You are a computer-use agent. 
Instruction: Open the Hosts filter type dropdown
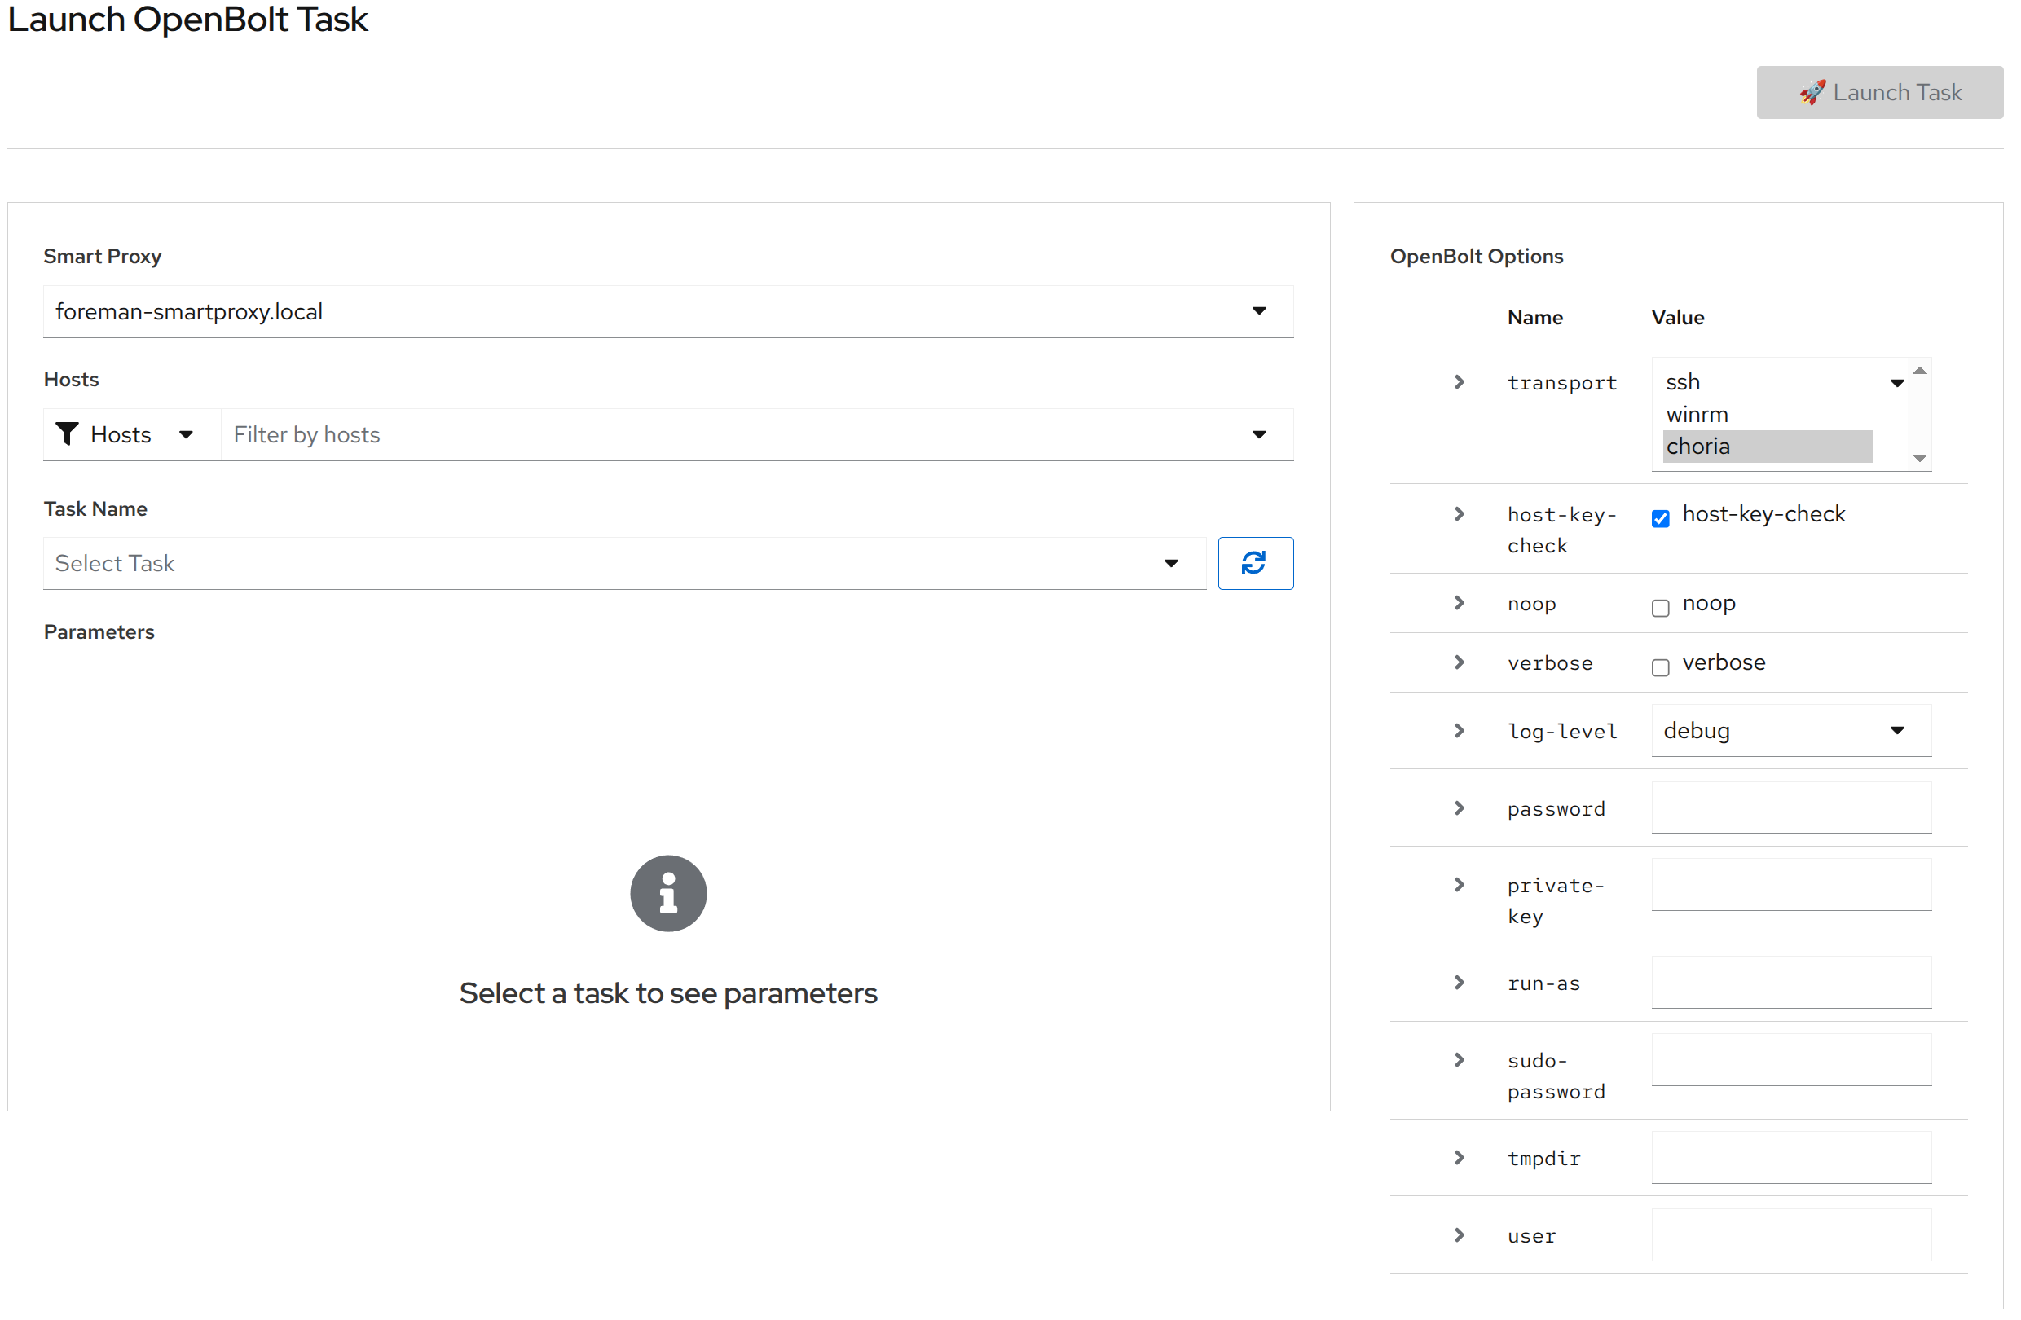coord(133,434)
